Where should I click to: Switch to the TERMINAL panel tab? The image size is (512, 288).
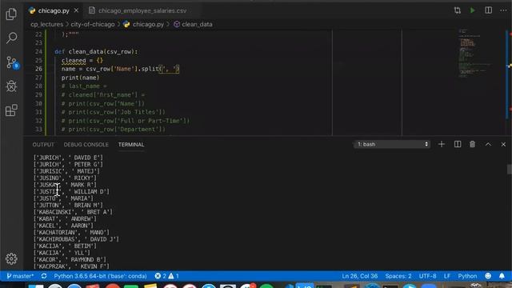click(131, 145)
